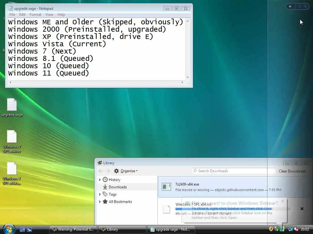Viewport: 313px width, 234px height.
Task: Click Notepad vertical scrollbar down arrow
Action: (188, 77)
